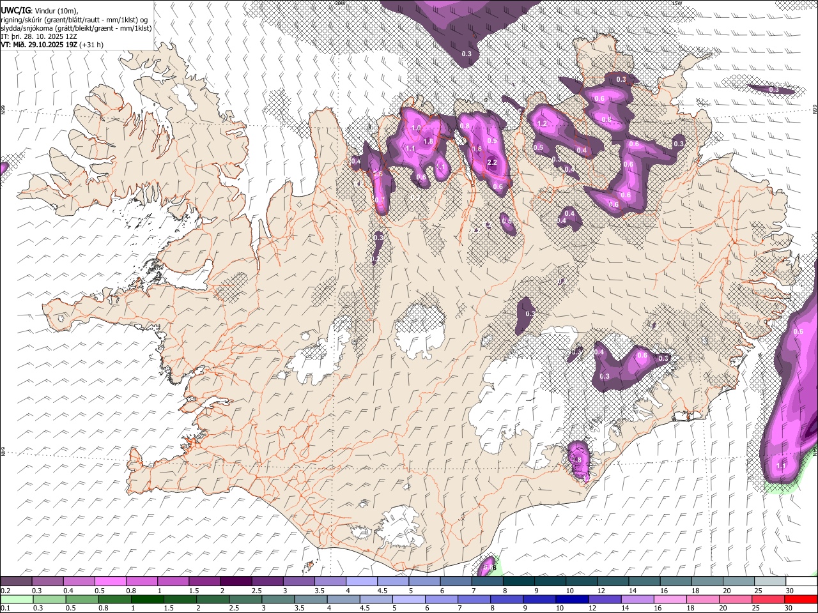Click the '0.2' label in top legend row
The image size is (818, 613).
point(5,591)
